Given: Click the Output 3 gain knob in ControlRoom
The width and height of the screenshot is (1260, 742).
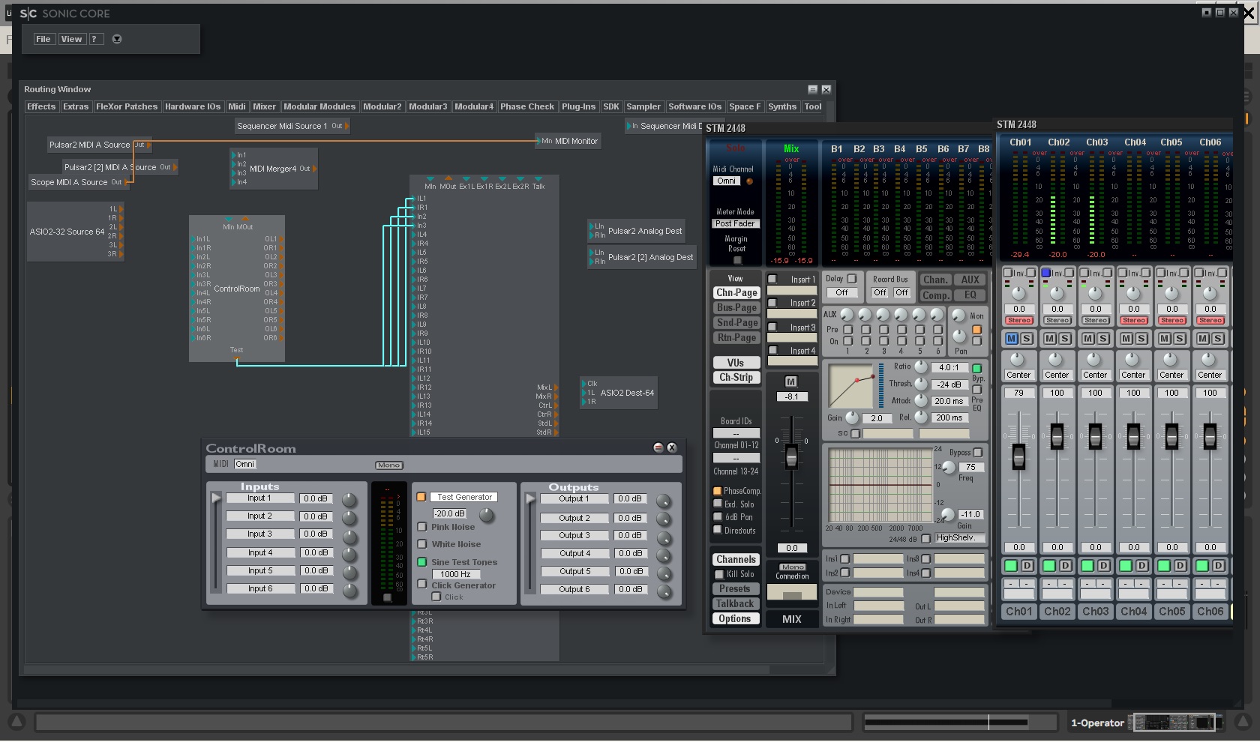Looking at the screenshot, I should click(x=664, y=538).
